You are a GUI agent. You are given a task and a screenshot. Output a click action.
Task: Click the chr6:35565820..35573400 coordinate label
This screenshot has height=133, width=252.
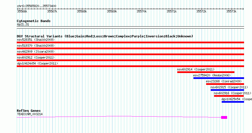pyautogui.click(x=37, y=6)
